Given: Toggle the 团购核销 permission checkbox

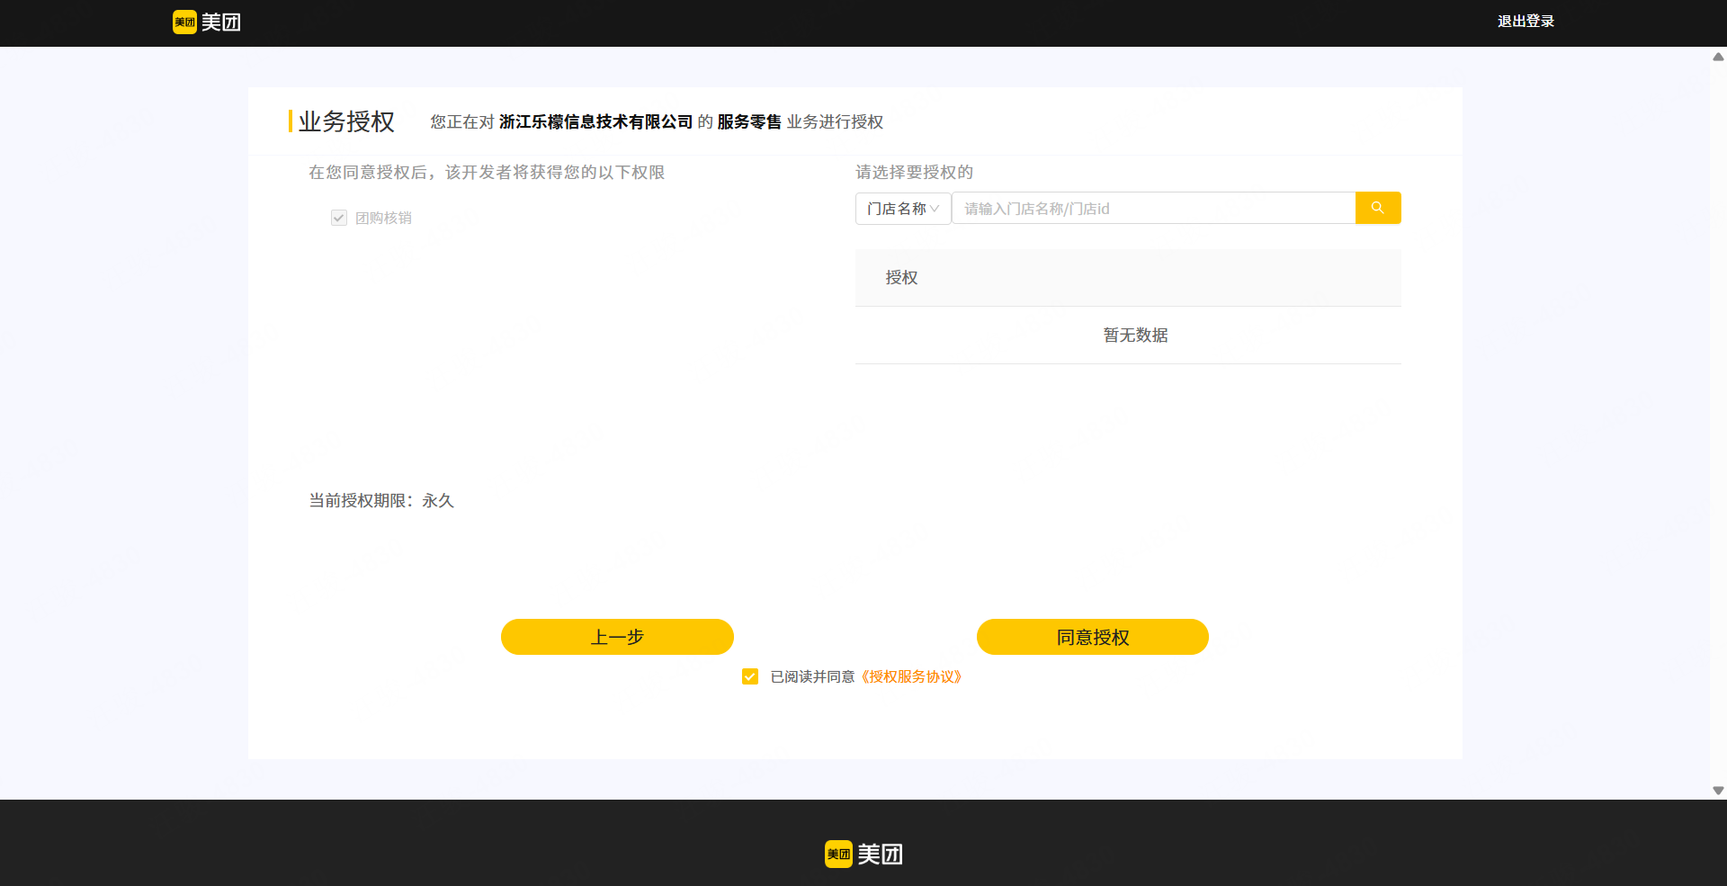Looking at the screenshot, I should (x=339, y=218).
